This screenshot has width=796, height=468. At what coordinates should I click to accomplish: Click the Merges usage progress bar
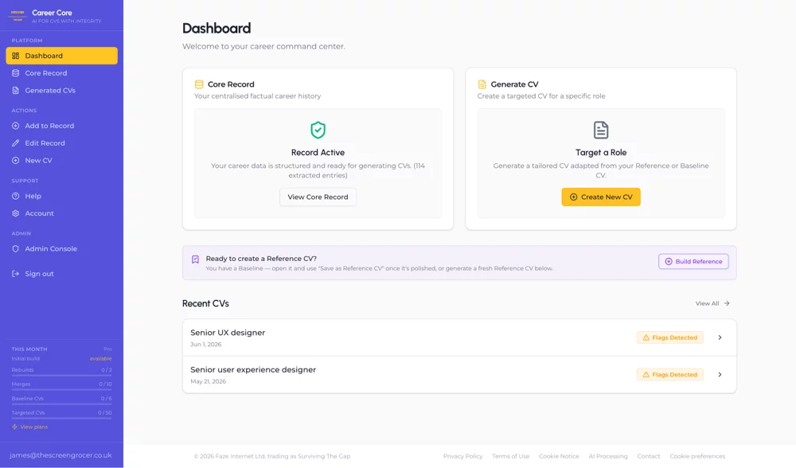tap(61, 390)
